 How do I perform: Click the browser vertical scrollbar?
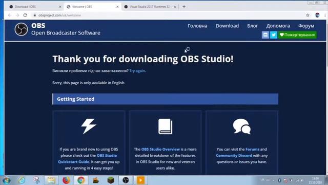point(327,97)
